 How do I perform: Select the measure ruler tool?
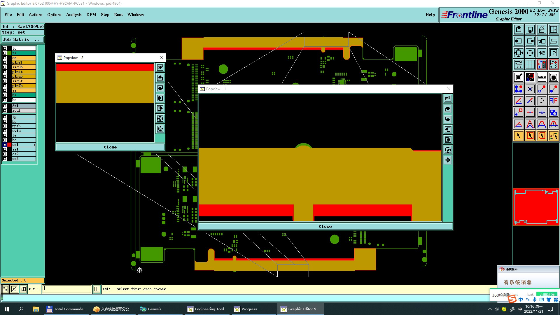point(542,77)
